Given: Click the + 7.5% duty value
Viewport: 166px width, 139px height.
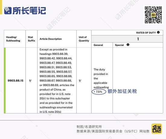Looking at the screenshot, I should click(x=98, y=92).
